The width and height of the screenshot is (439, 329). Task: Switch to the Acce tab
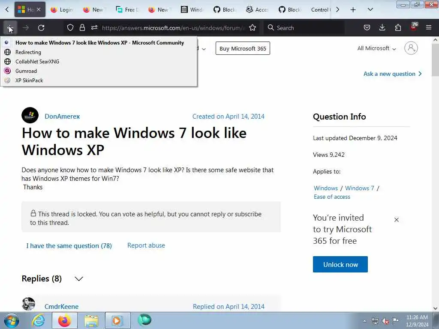coord(257,10)
